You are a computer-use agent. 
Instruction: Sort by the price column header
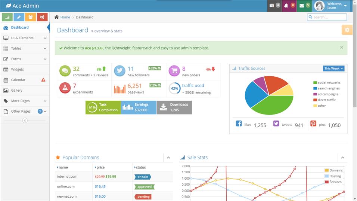[x=112, y=167]
